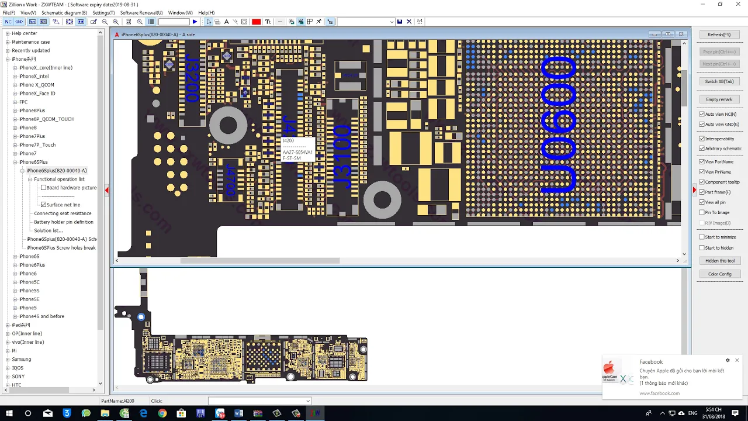Enable Start to minimize checkbox
This screenshot has width=748, height=421.
tap(702, 237)
